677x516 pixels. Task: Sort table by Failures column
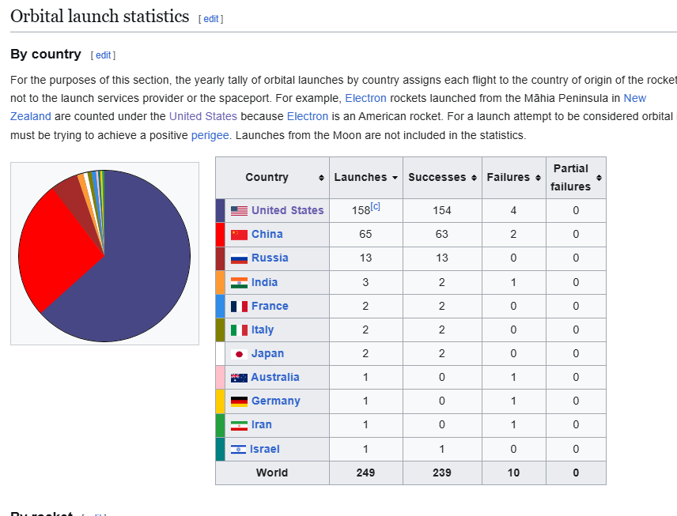tap(538, 178)
